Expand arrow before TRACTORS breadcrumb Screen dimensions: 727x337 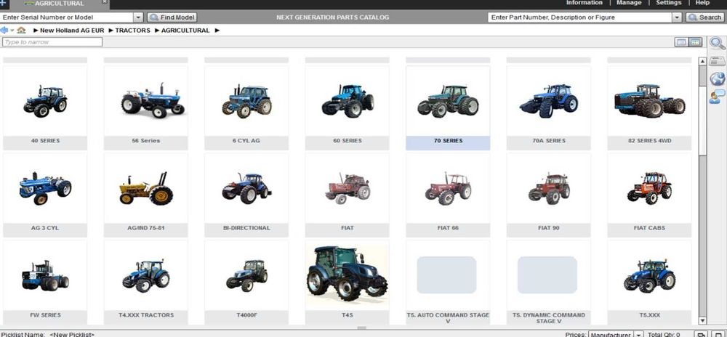111,31
